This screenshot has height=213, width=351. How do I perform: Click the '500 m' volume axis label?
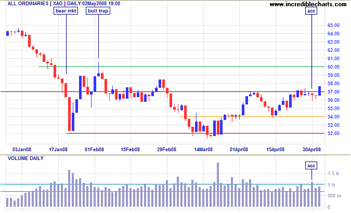pos(334,196)
